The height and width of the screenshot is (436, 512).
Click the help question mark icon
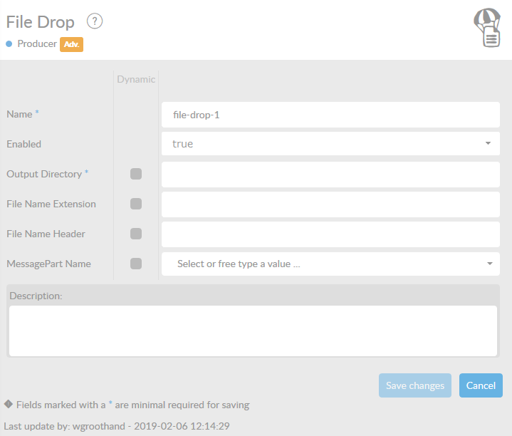click(95, 21)
